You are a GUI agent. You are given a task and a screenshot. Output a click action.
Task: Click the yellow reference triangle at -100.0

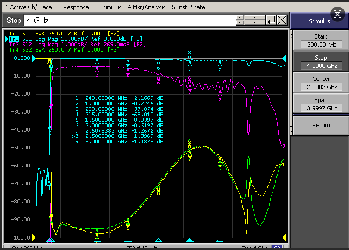click(34, 237)
